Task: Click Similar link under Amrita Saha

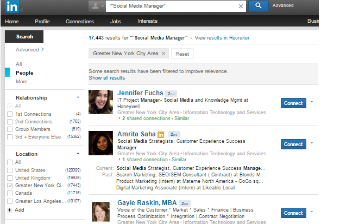Action: pyautogui.click(x=179, y=160)
